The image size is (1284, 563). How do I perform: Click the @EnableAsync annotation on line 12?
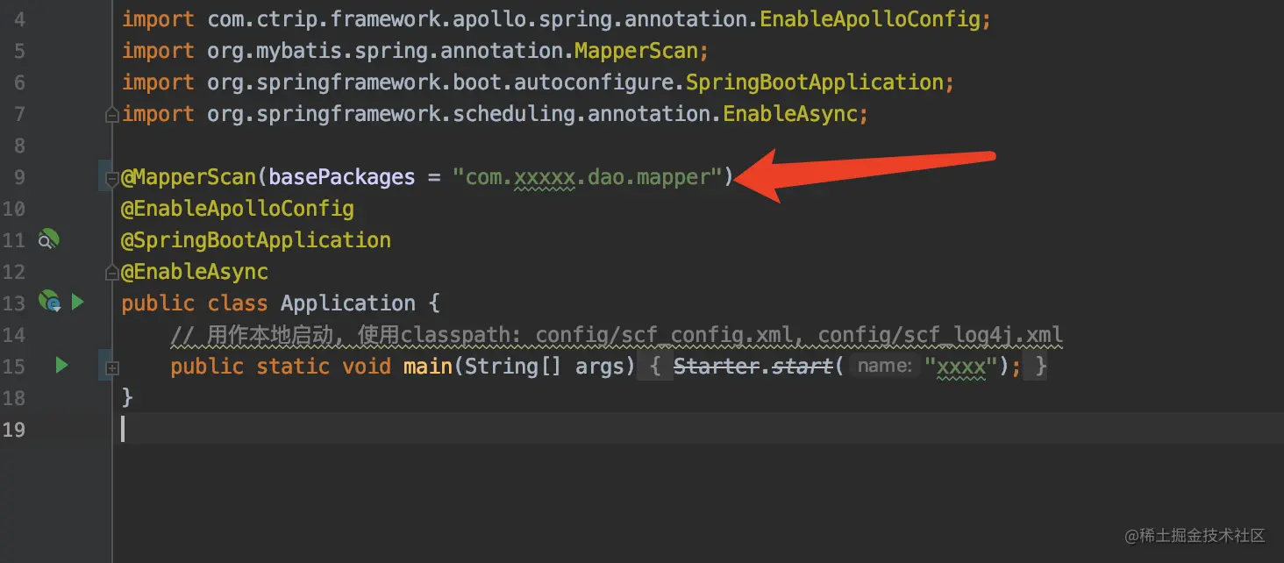(195, 272)
